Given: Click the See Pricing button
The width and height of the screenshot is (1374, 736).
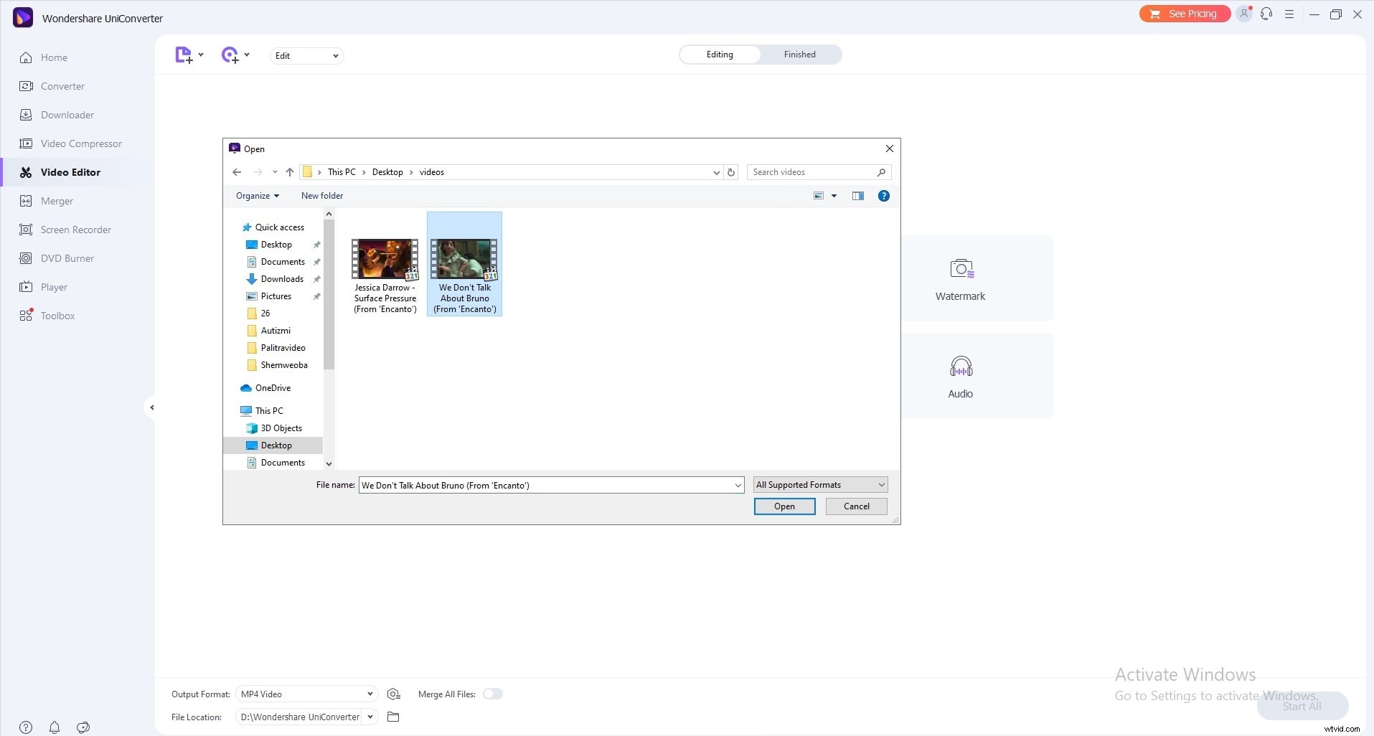Looking at the screenshot, I should click(1184, 13).
